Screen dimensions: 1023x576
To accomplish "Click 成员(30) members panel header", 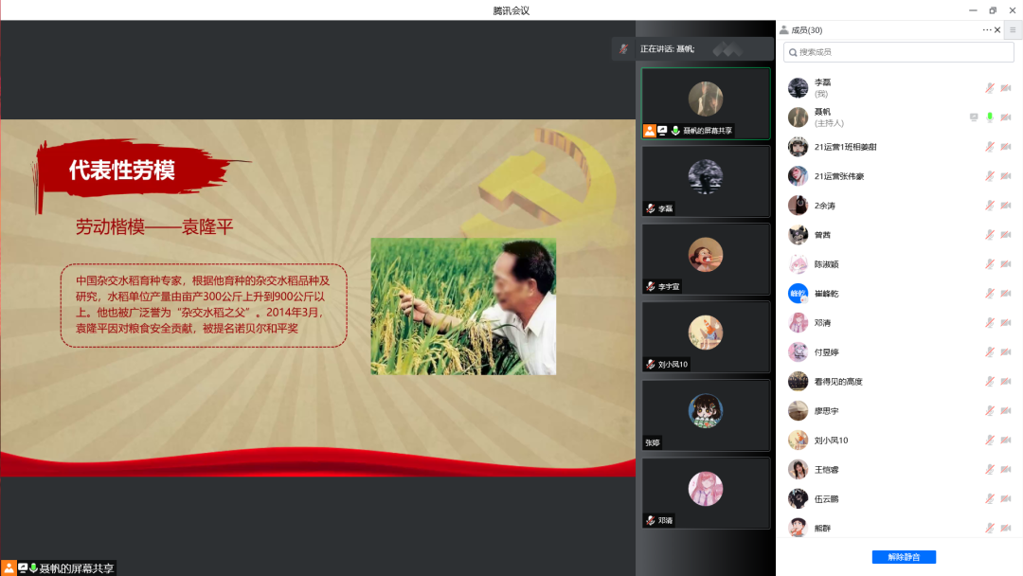I will (806, 30).
